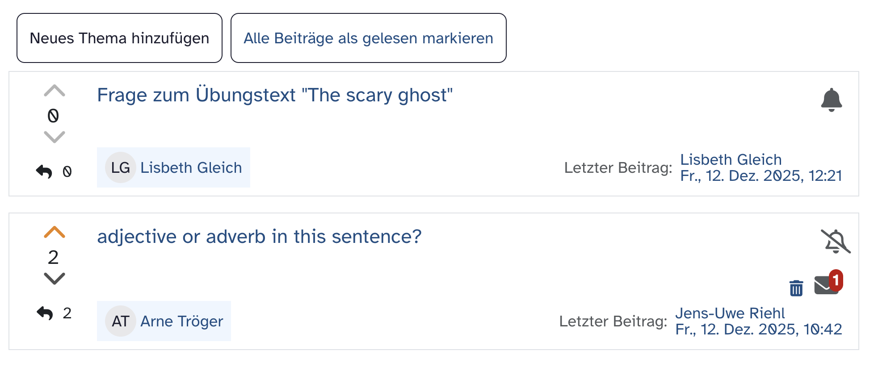
Task: Go to last post dated 12. Dez. 2025, 10:42
Action: 758,330
